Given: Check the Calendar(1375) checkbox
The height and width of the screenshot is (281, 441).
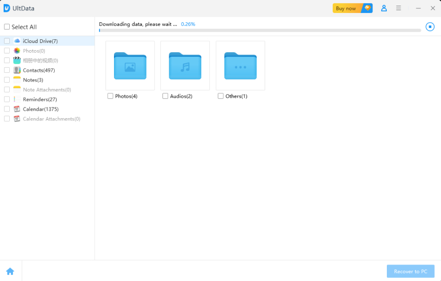Looking at the screenshot, I should 7,109.
